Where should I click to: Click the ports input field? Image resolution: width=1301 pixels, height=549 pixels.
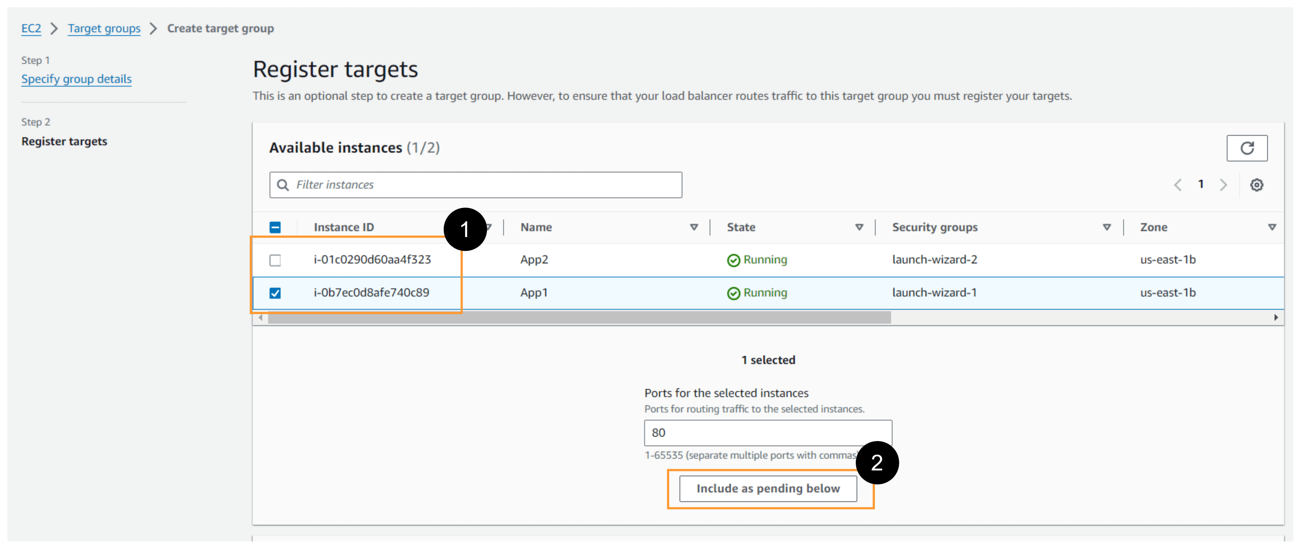click(x=768, y=433)
